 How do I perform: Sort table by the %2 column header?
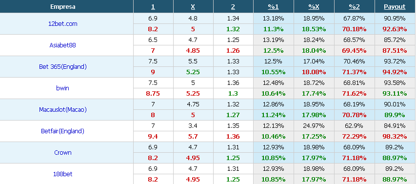354,7
